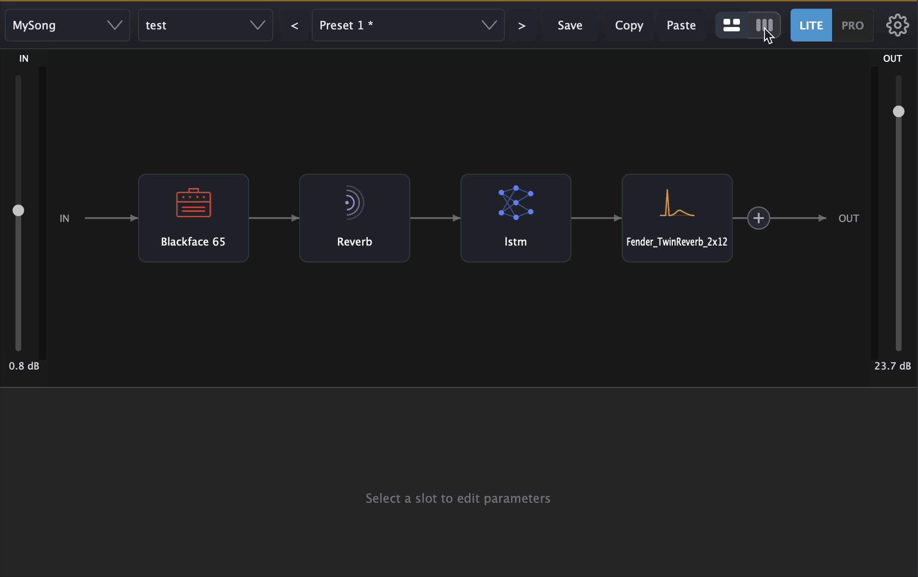
Task: Switch to column layout view icon
Action: point(765,25)
